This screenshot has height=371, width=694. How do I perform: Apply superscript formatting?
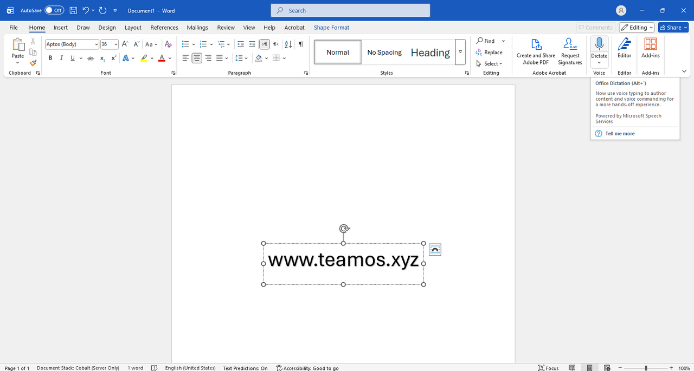pos(113,58)
